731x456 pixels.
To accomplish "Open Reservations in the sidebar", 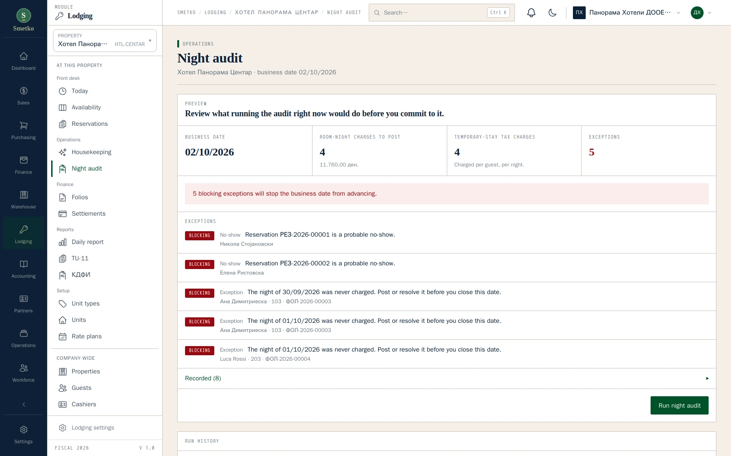I will click(105, 124).
